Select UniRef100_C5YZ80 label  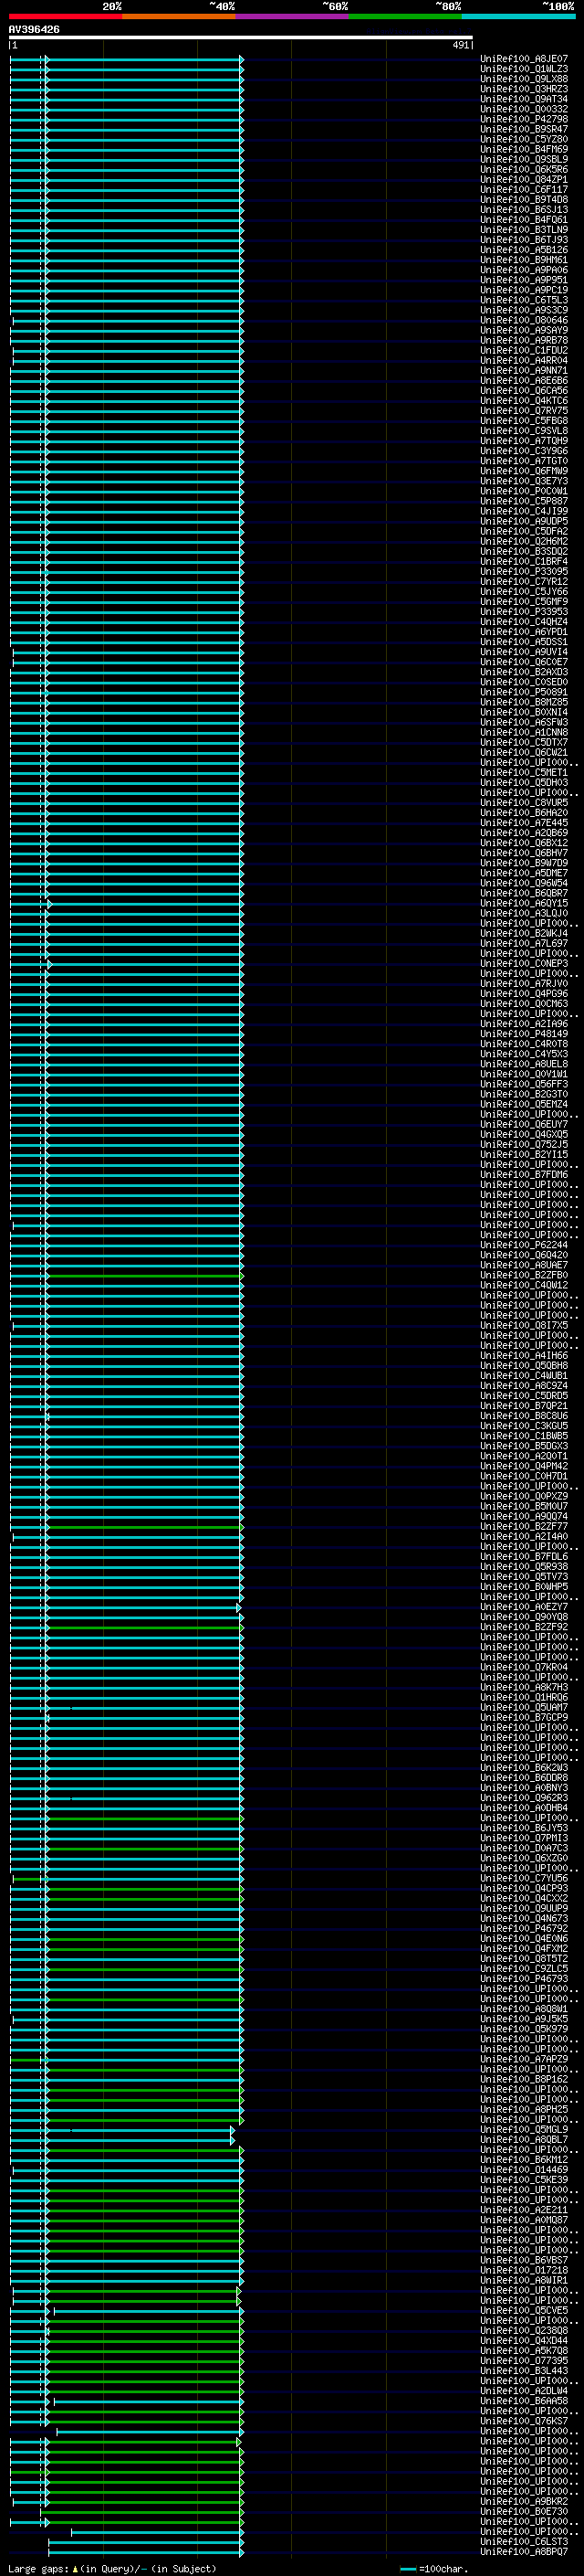pos(524,139)
